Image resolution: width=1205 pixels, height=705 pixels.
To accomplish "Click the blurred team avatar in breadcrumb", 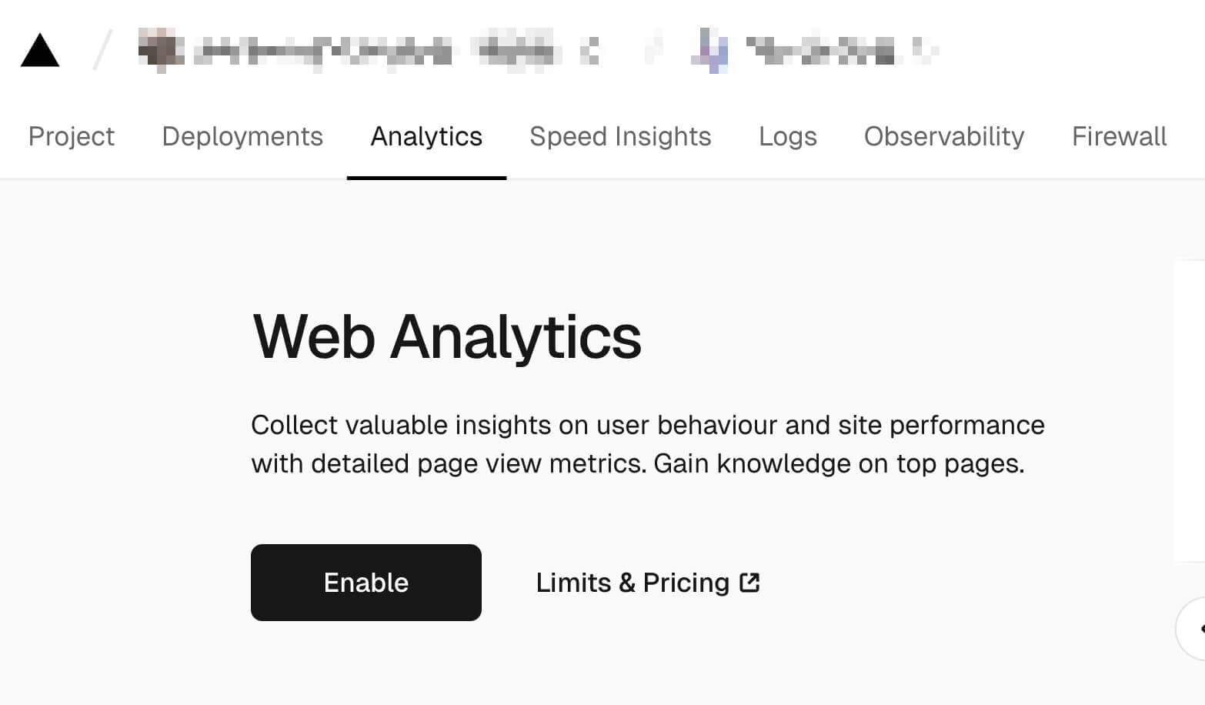I will (161, 51).
